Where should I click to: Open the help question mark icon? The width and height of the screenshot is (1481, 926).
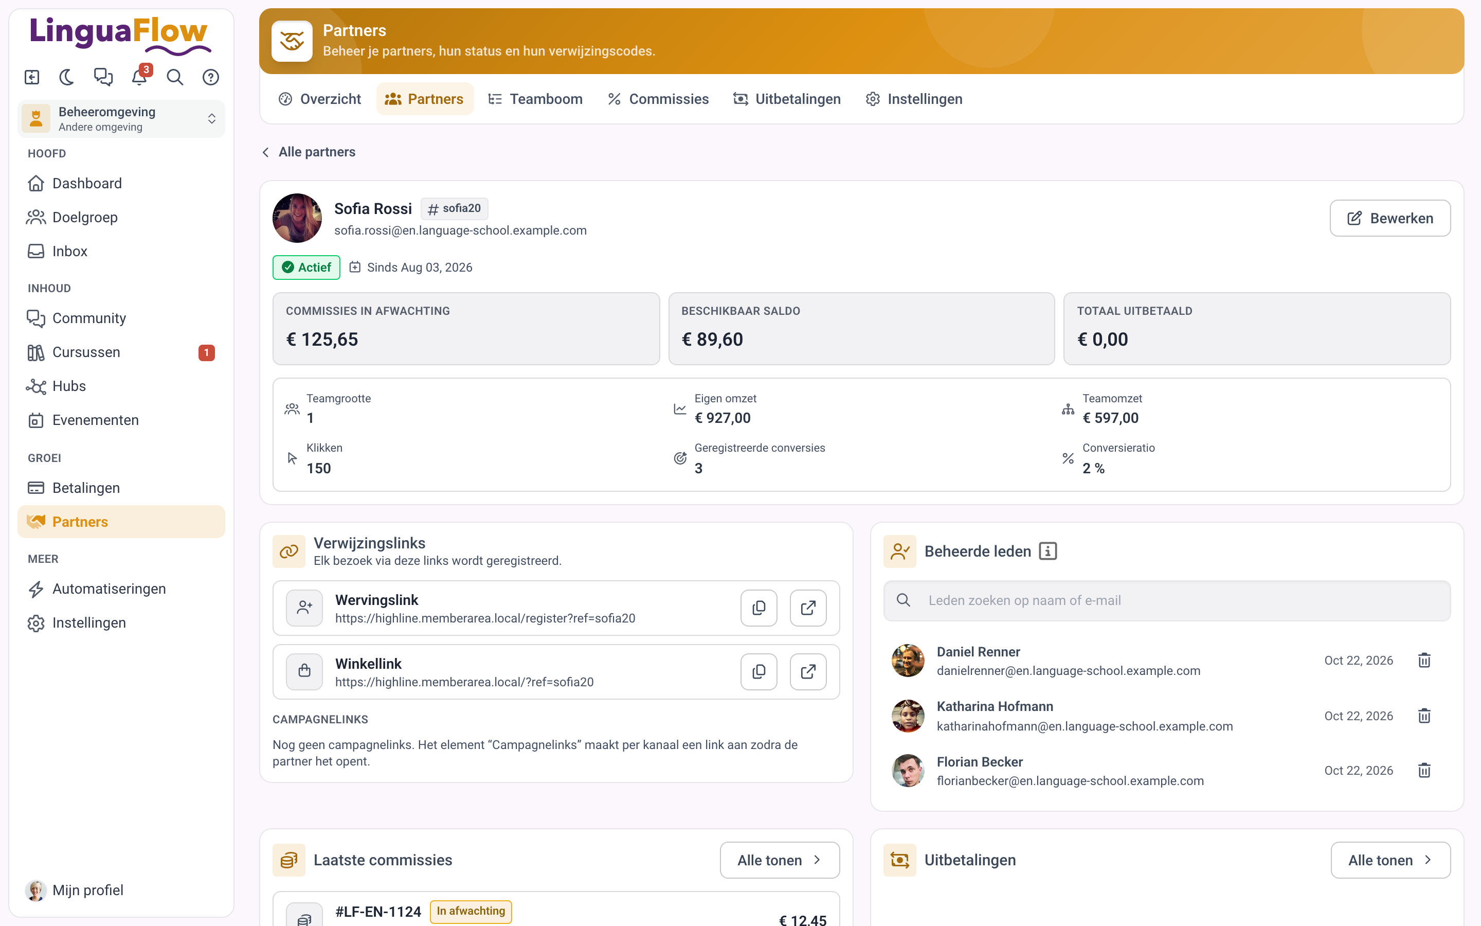click(210, 77)
